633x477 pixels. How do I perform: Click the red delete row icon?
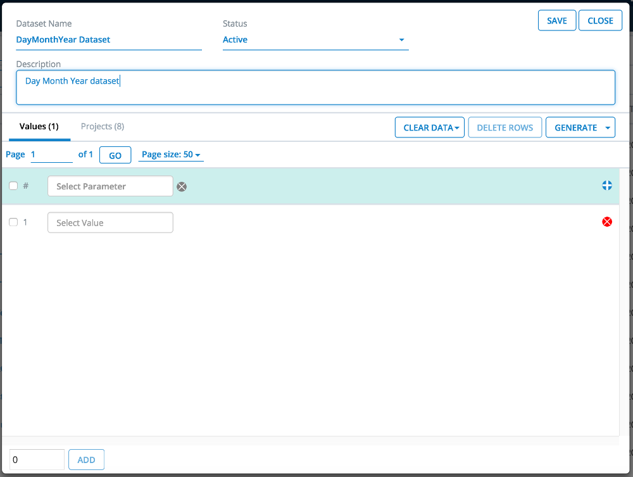click(607, 222)
